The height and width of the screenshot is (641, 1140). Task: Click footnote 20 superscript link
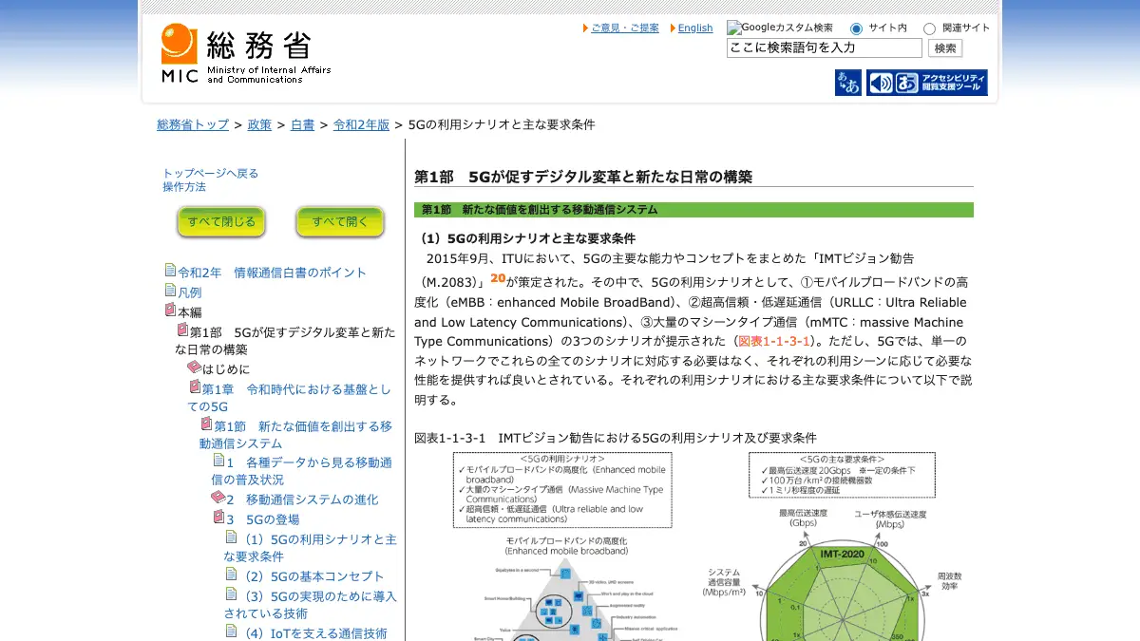(498, 278)
